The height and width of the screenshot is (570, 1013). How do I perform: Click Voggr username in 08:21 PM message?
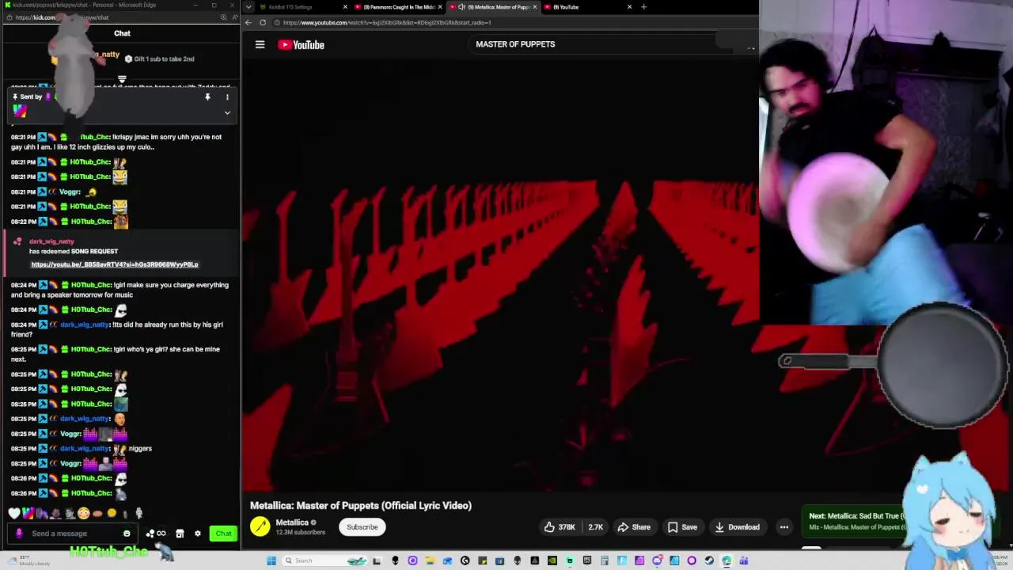coord(70,192)
